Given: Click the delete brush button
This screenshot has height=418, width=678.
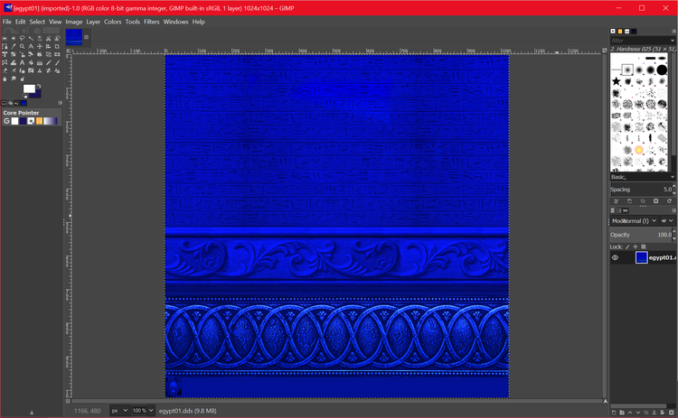Looking at the screenshot, I should pos(656,201).
